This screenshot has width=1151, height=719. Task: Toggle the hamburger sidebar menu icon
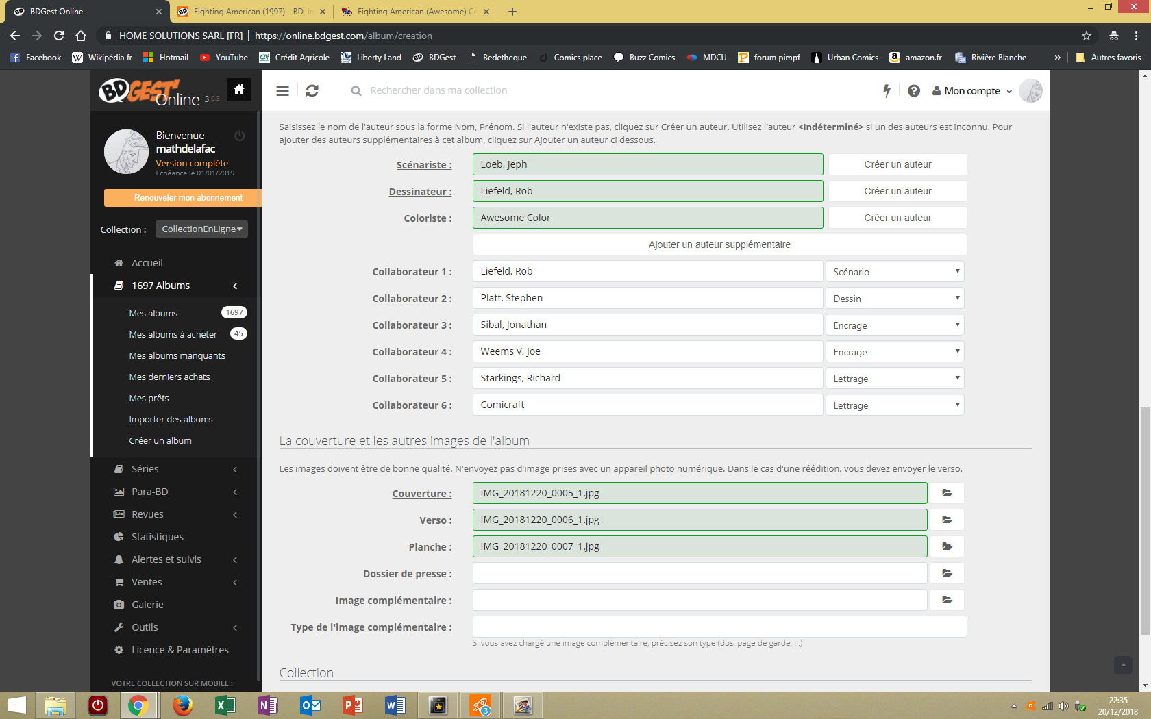click(x=282, y=90)
